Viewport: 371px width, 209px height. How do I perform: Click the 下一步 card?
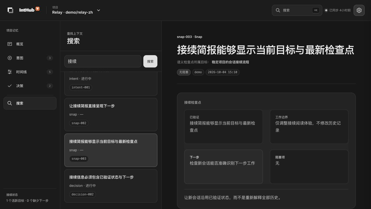(x=223, y=167)
